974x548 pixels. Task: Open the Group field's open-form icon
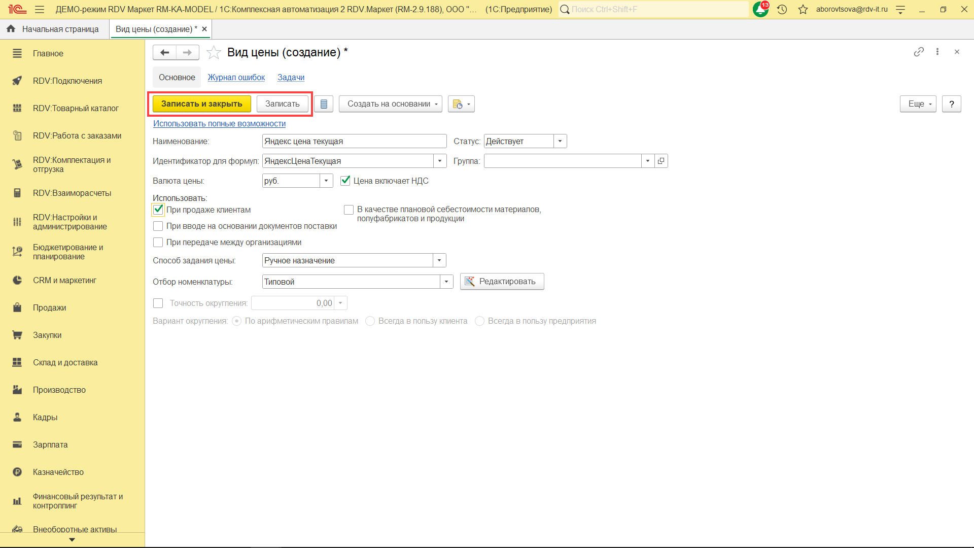(x=661, y=161)
